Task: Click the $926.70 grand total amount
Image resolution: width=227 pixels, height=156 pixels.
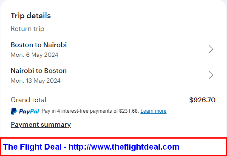Action: click(202, 100)
